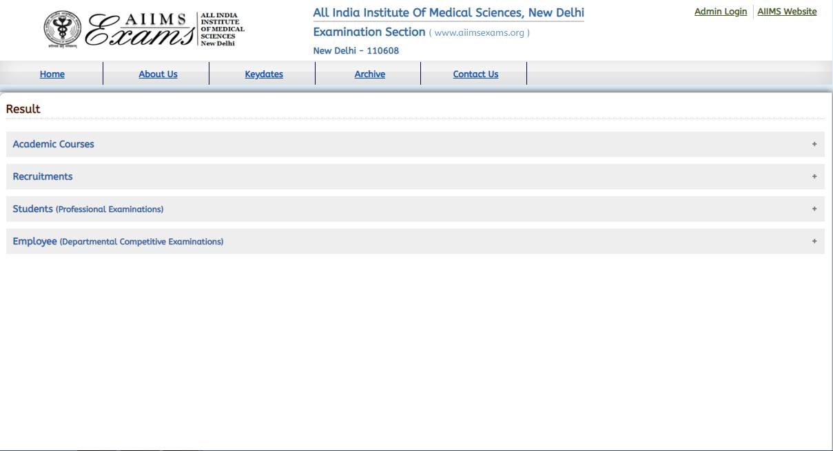Visit the AIIMS Website link
Image resolution: width=833 pixels, height=451 pixels.
(787, 12)
